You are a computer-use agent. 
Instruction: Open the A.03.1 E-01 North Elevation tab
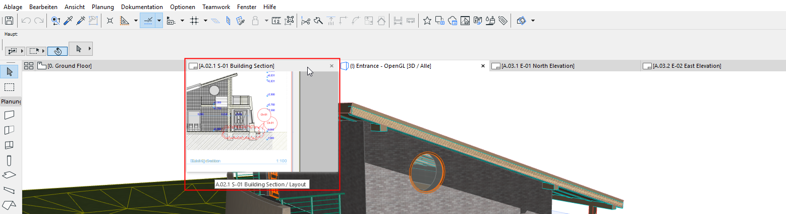tap(538, 66)
